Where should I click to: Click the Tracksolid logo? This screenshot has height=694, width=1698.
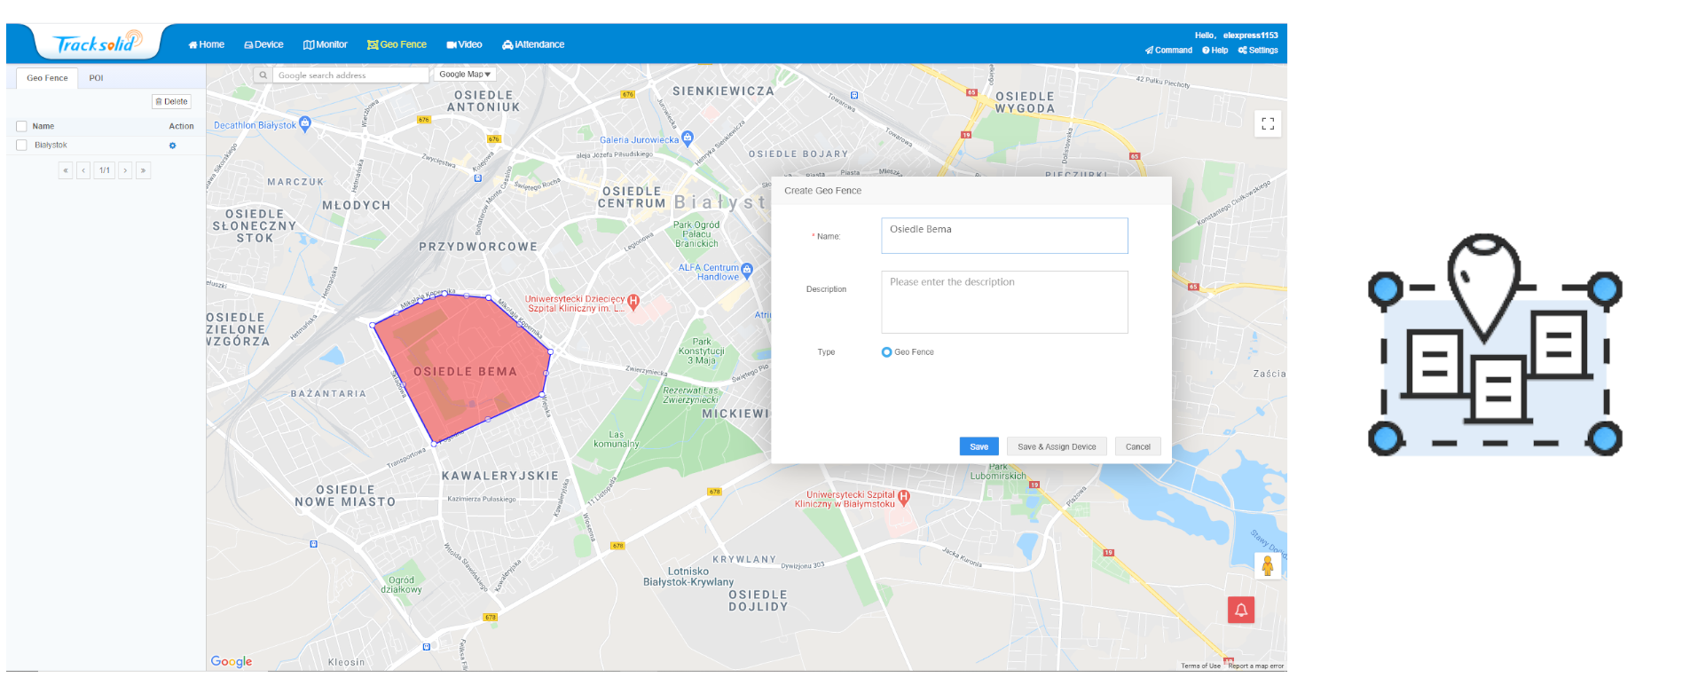tap(98, 43)
